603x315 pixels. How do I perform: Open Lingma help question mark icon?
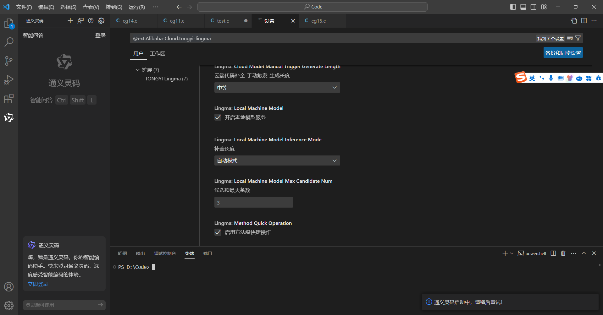(91, 21)
